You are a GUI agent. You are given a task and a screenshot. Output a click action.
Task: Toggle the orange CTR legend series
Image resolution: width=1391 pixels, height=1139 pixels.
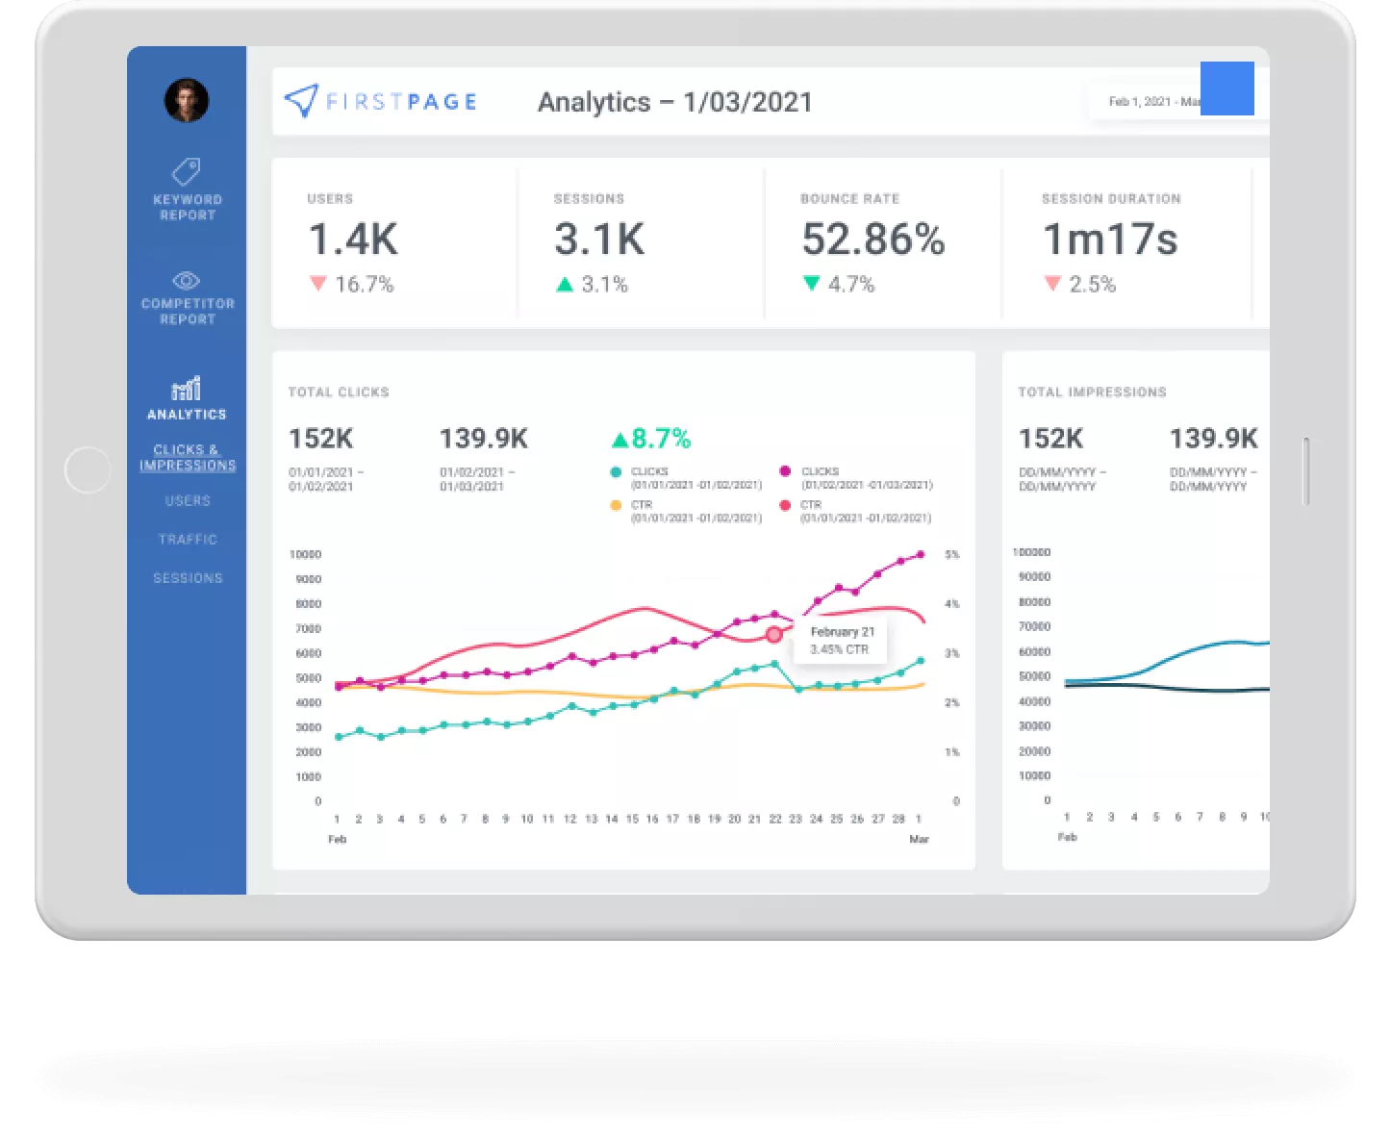[x=616, y=505]
